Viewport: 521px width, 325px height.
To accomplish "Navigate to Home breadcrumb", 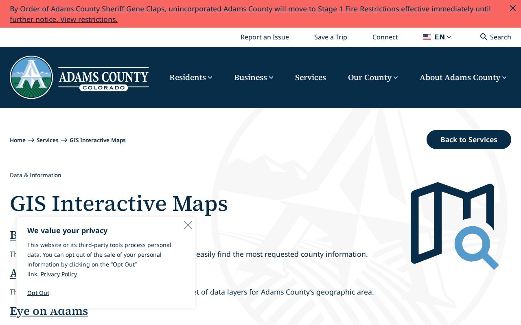I will 18,140.
